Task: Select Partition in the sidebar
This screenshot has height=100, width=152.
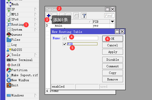Action: [x=22, y=70]
